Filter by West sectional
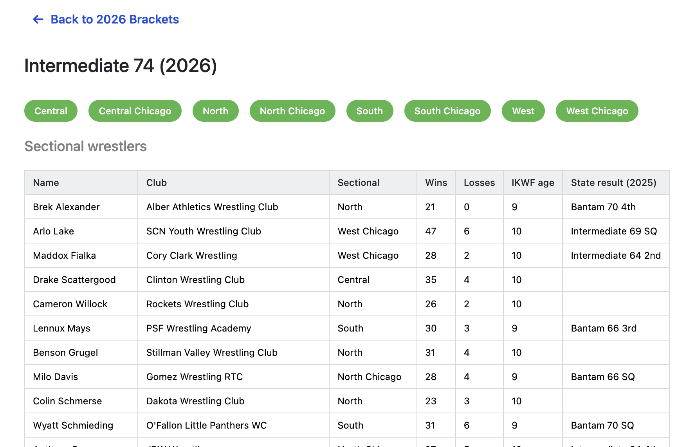This screenshot has width=678, height=447. [x=523, y=111]
